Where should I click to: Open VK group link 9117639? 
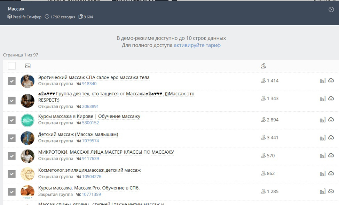pyautogui.click(x=90, y=159)
